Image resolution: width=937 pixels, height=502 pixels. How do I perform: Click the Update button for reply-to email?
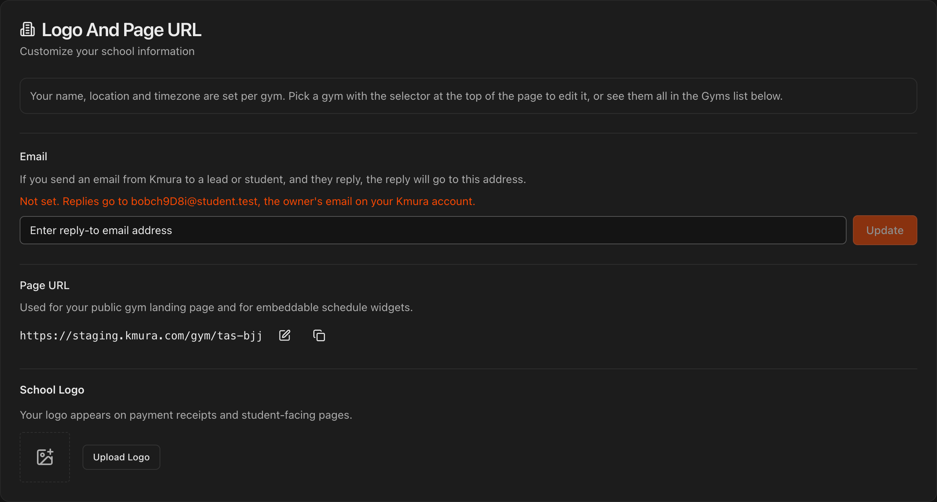click(885, 230)
